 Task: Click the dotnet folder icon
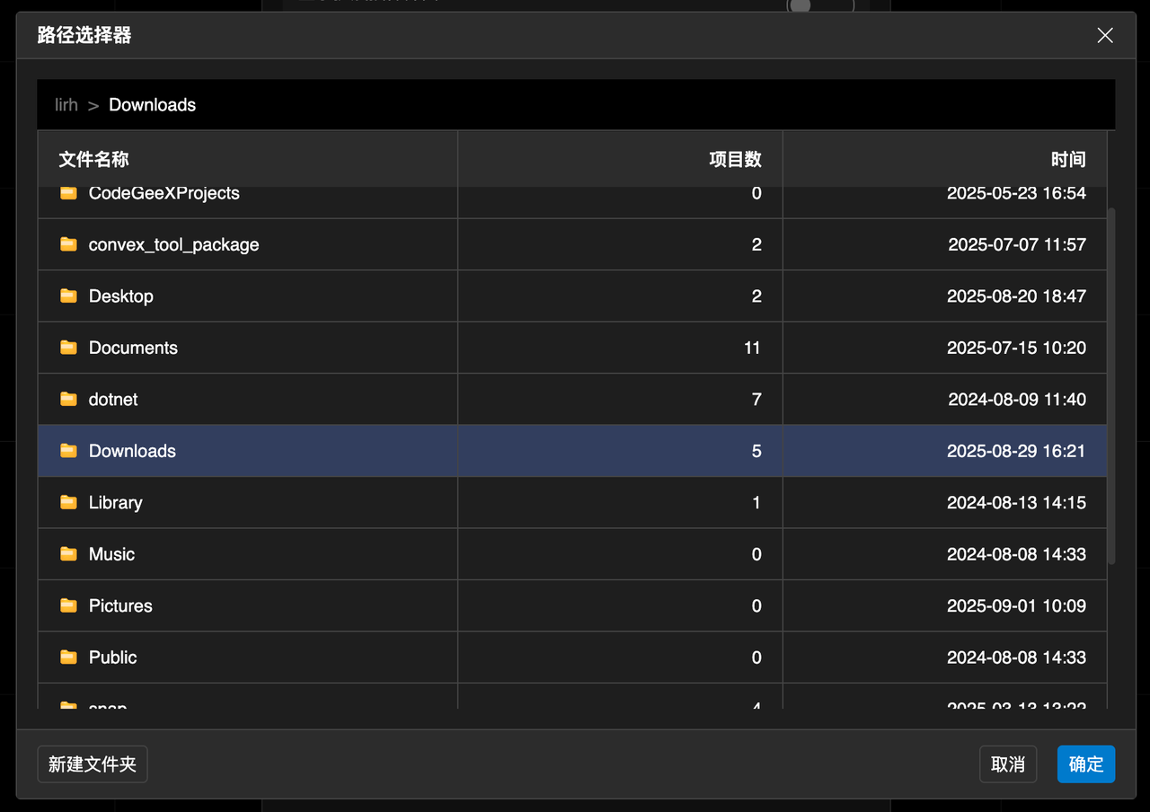68,400
